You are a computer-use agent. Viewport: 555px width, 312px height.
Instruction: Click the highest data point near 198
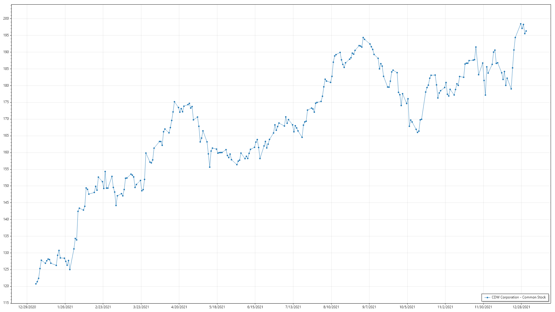coord(521,24)
